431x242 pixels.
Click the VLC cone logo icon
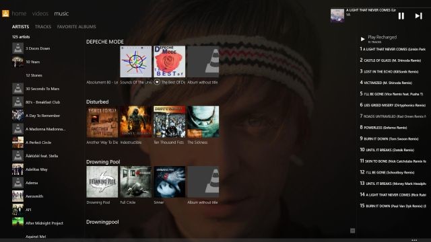point(5,13)
